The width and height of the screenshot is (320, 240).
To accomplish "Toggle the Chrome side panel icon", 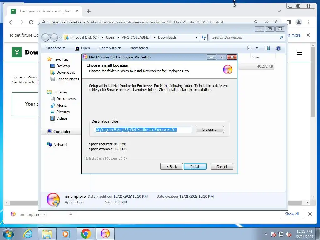I will (288, 22).
